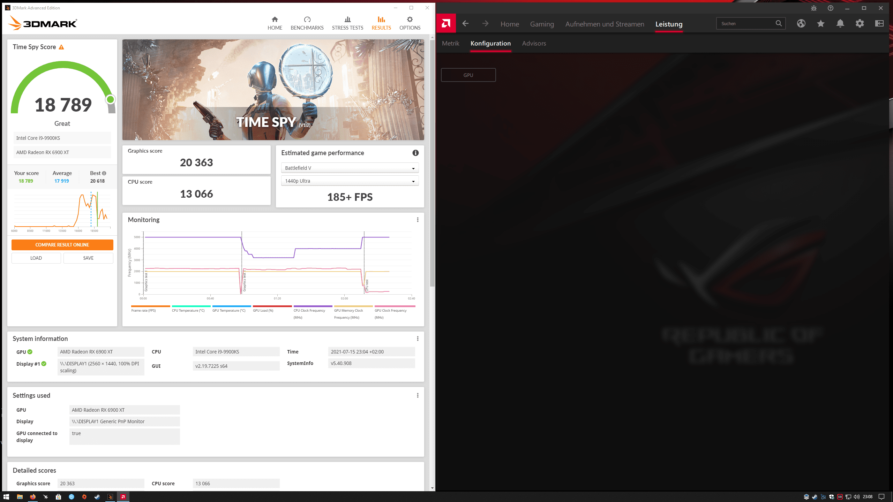Click the AMD favorites star icon
Screen dimensions: 893x502
point(820,24)
